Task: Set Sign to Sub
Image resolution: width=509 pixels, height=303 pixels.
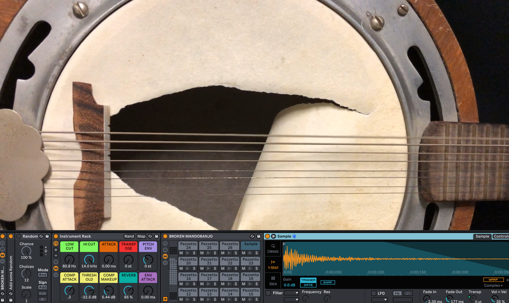Action: coord(43,293)
